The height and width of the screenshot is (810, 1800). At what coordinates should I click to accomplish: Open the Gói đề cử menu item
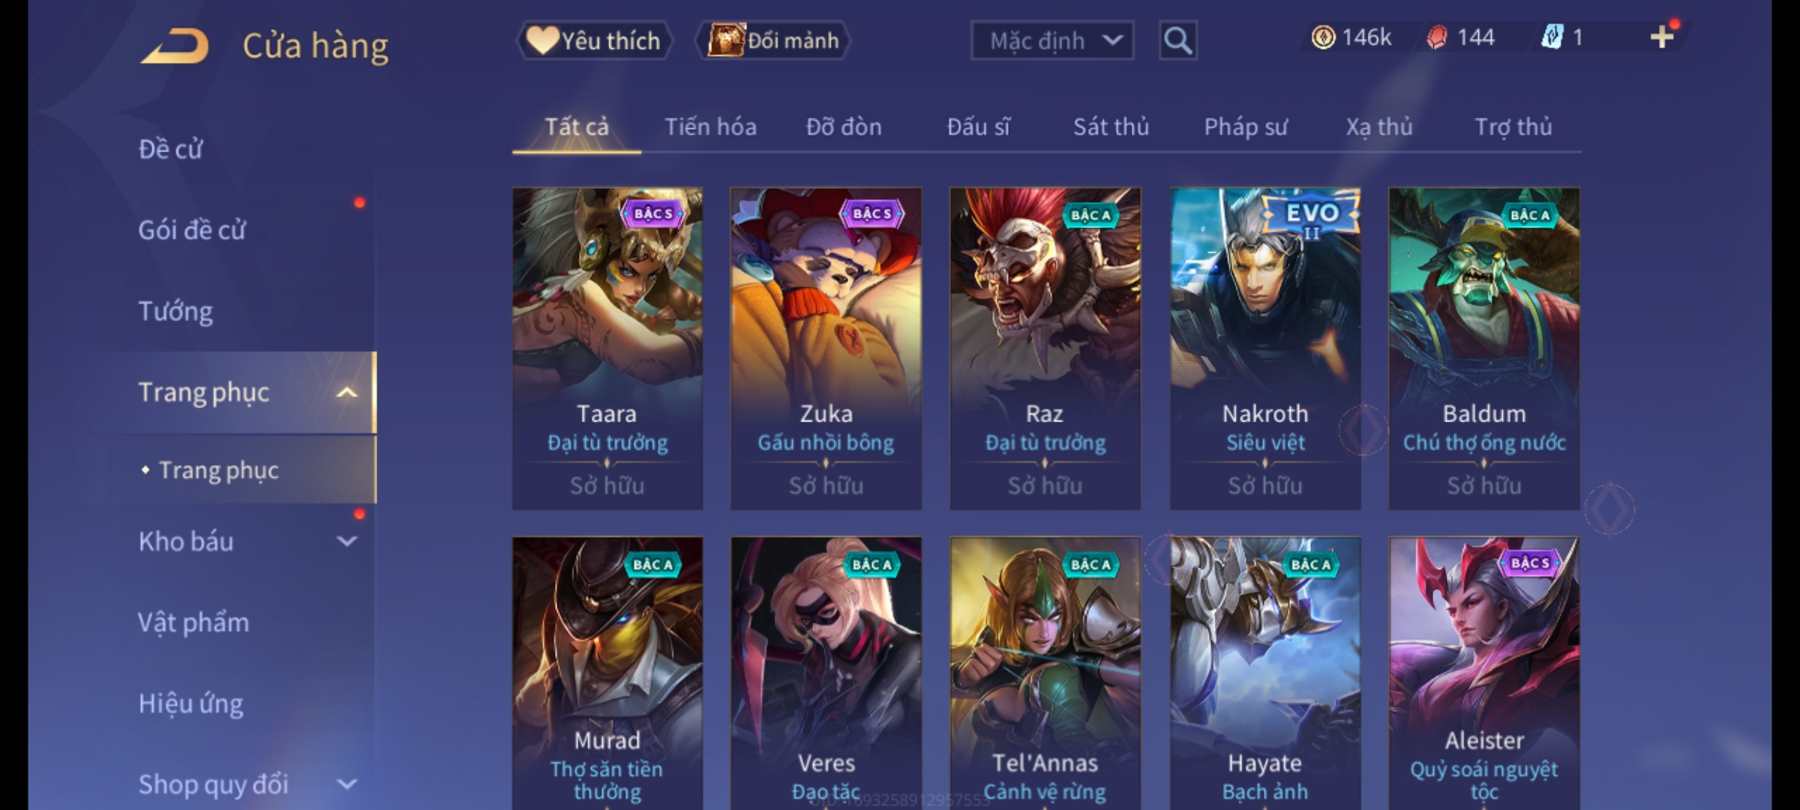[x=191, y=229]
